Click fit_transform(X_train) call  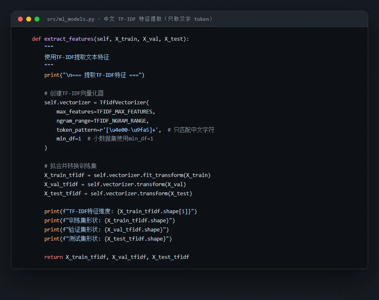pos(177,175)
